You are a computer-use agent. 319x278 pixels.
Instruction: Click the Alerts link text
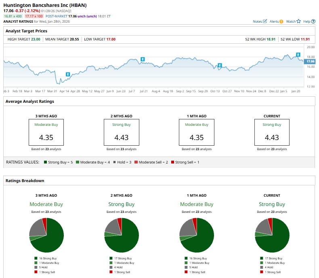click(x=274, y=21)
